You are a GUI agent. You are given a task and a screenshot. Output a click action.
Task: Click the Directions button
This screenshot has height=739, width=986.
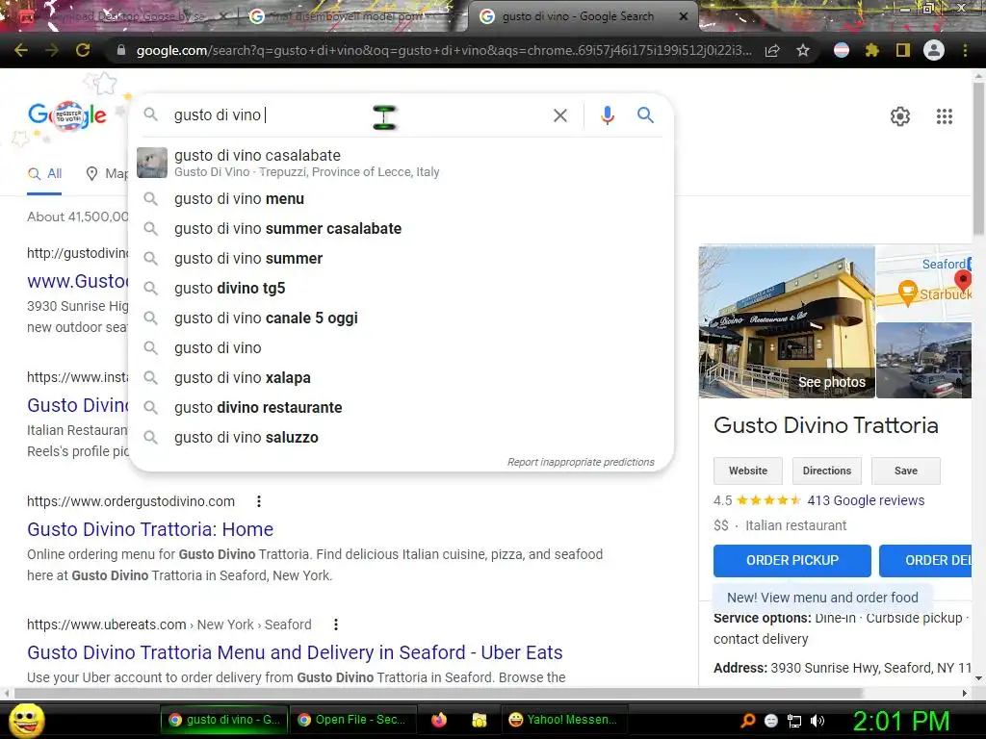click(x=826, y=471)
